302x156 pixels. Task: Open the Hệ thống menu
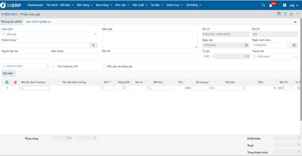tap(194, 5)
